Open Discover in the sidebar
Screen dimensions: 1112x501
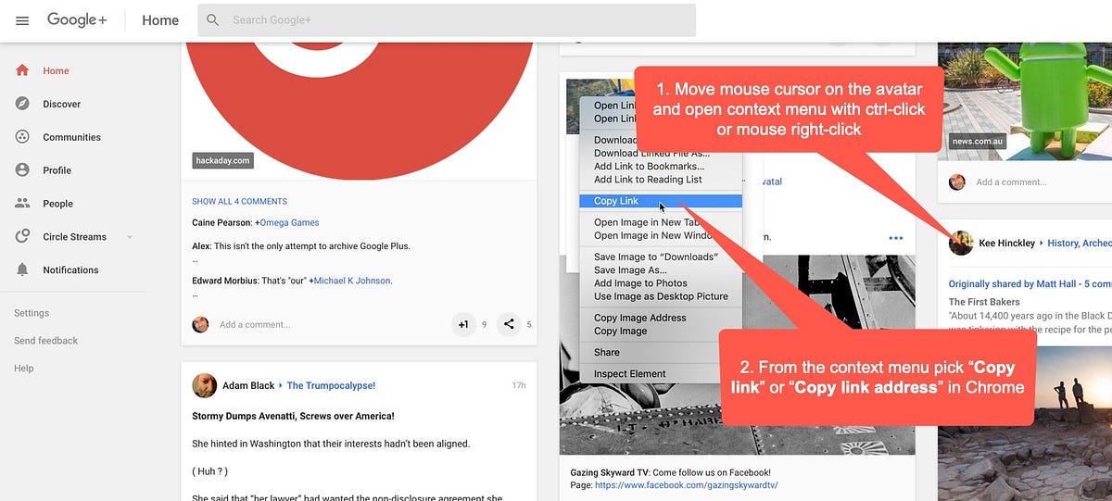pyautogui.click(x=61, y=104)
